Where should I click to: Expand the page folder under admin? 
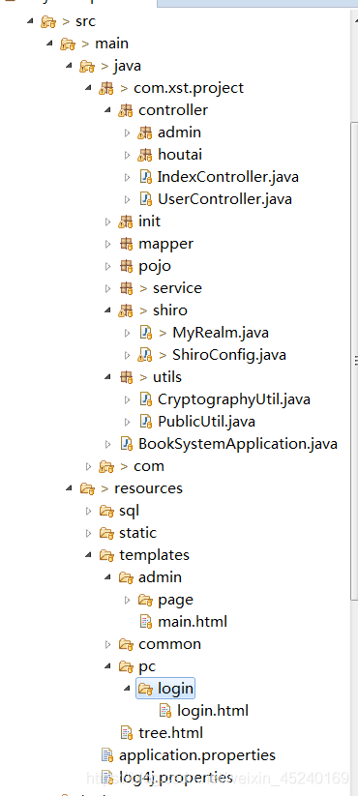coord(128,600)
